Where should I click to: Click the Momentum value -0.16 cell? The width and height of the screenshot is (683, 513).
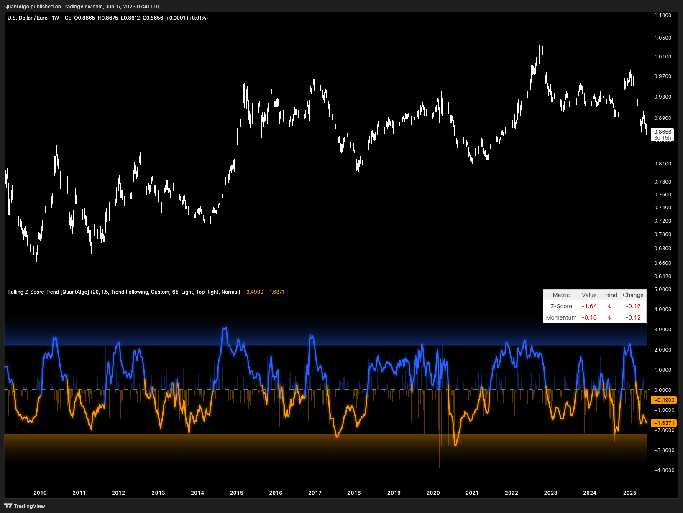(589, 317)
